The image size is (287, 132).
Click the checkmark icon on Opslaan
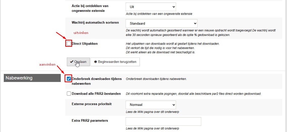72,62
